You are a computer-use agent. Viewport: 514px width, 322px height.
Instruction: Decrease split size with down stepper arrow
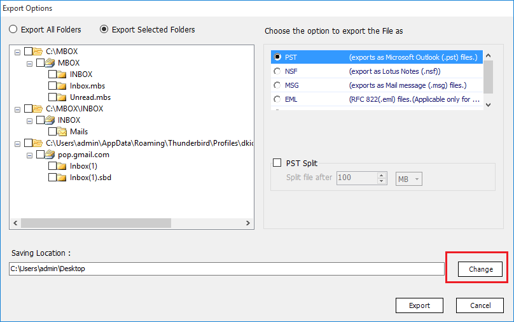[x=381, y=181]
